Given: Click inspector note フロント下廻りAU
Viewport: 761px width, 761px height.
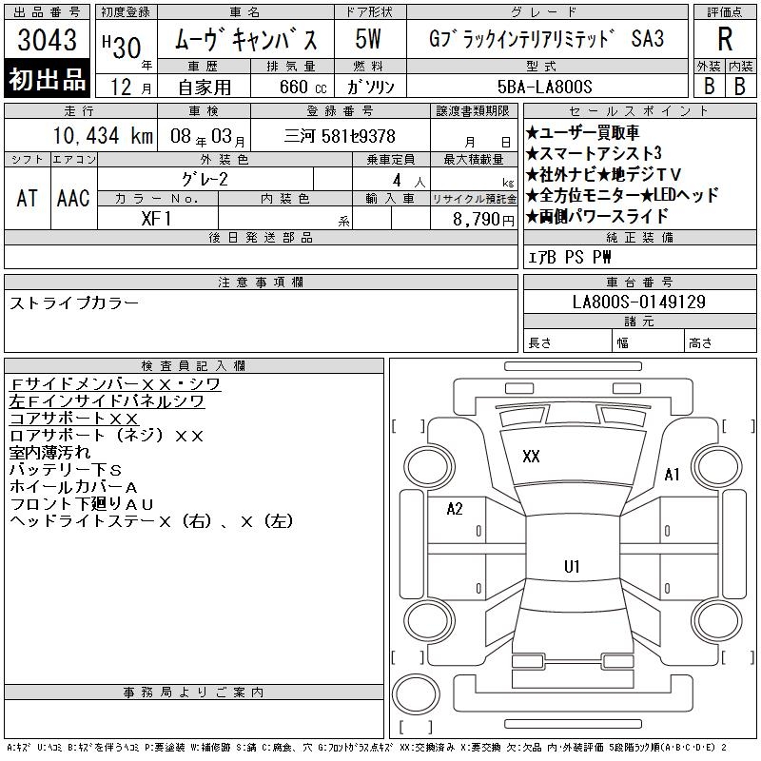Looking at the screenshot, I should [82, 504].
